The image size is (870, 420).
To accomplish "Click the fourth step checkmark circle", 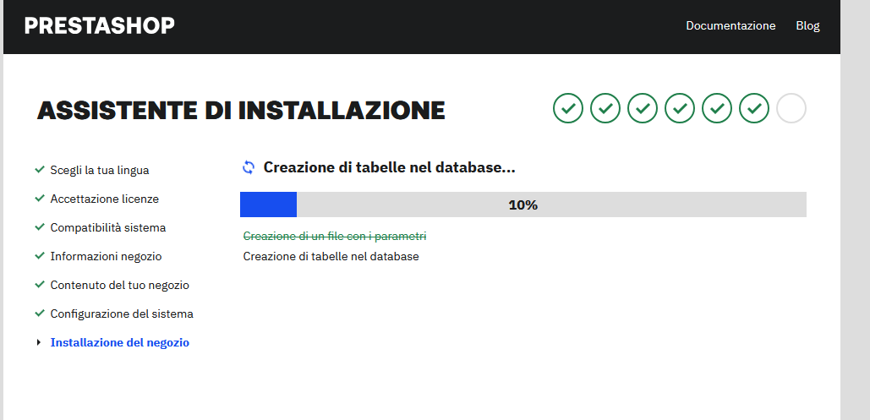I will click(x=680, y=108).
